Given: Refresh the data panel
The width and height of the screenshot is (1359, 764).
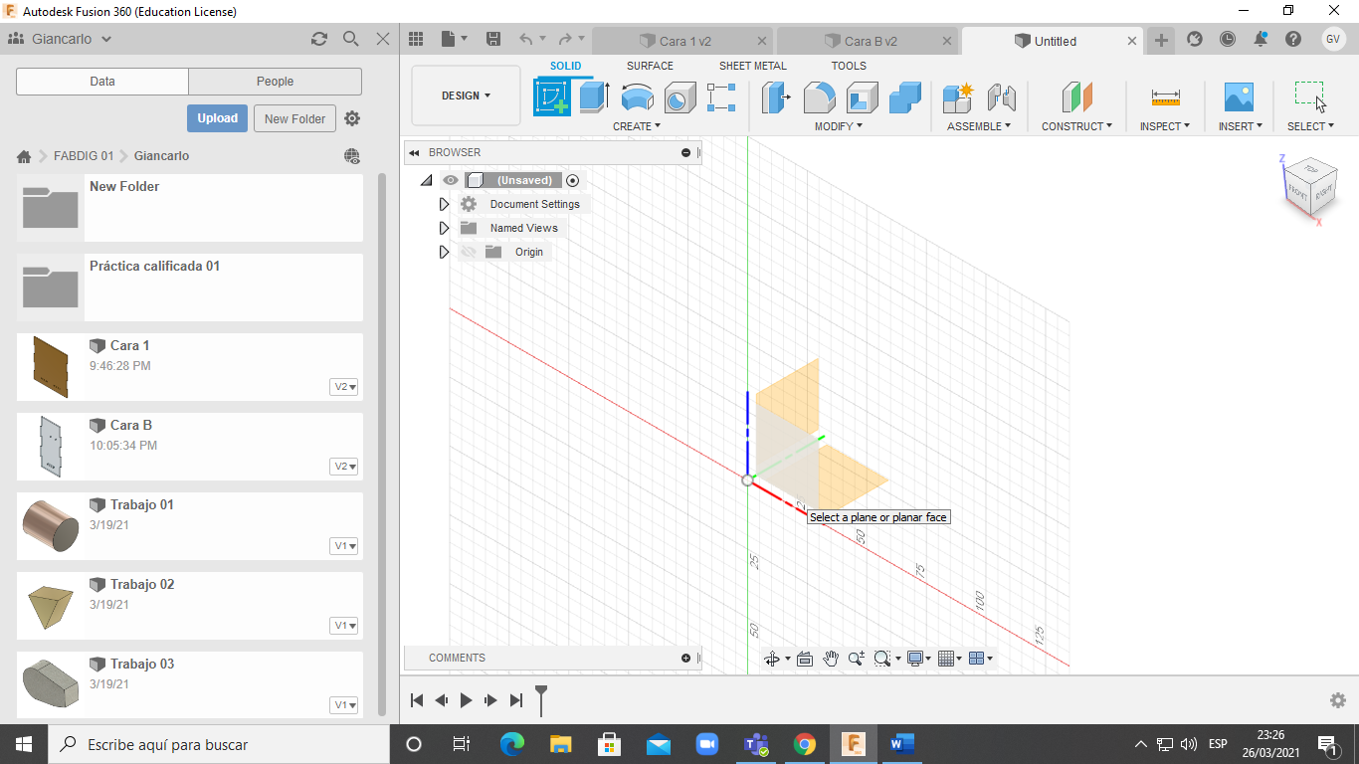Looking at the screenshot, I should click(318, 39).
